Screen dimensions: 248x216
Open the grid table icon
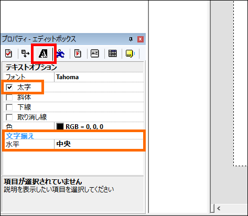click(x=112, y=53)
